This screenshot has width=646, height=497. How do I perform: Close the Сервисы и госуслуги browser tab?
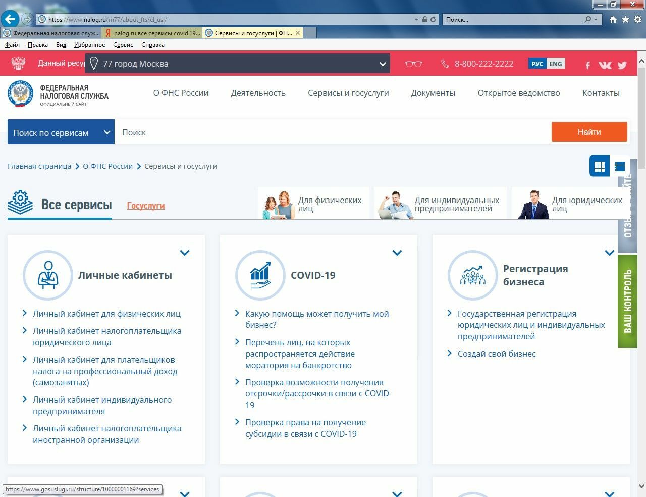click(x=298, y=33)
